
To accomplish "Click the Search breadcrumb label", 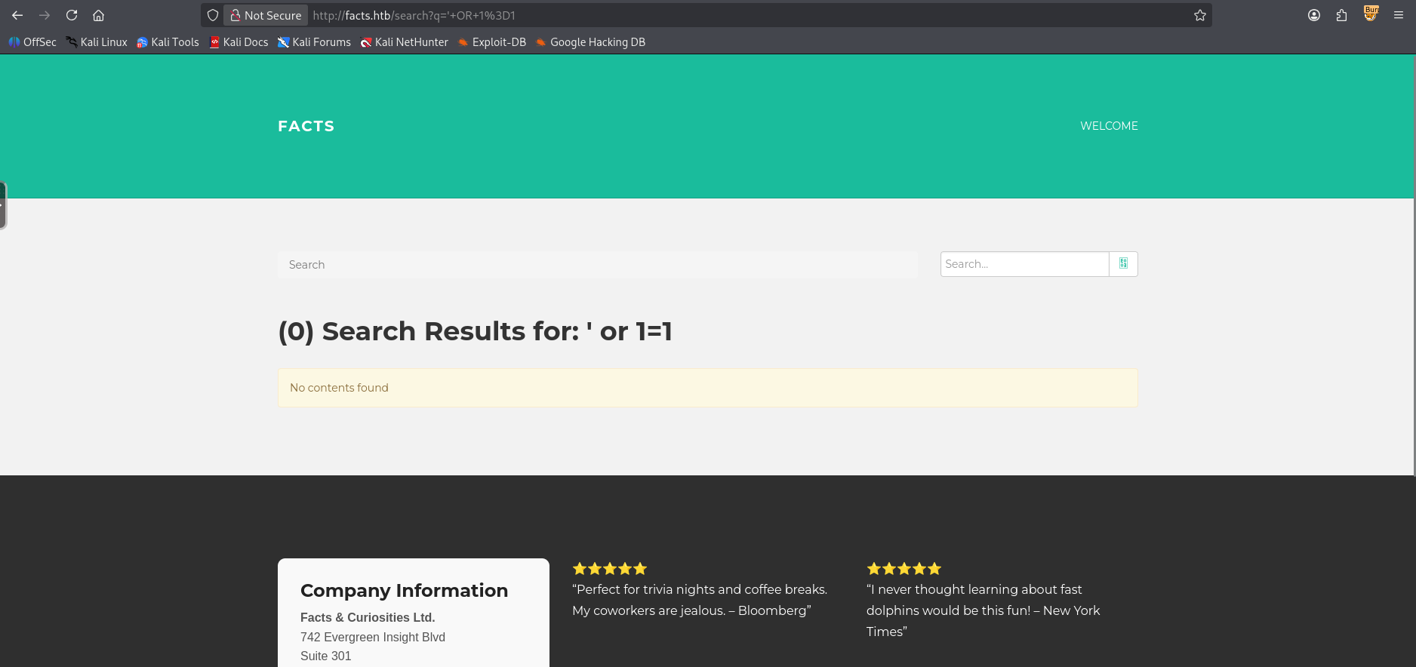I will click(x=306, y=265).
